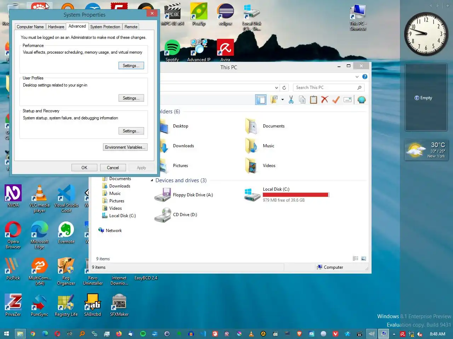453x339 pixels.
Task: Select the Advanced tab
Action: coord(77,26)
